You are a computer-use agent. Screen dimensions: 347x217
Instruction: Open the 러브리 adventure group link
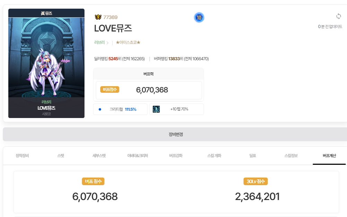99,43
